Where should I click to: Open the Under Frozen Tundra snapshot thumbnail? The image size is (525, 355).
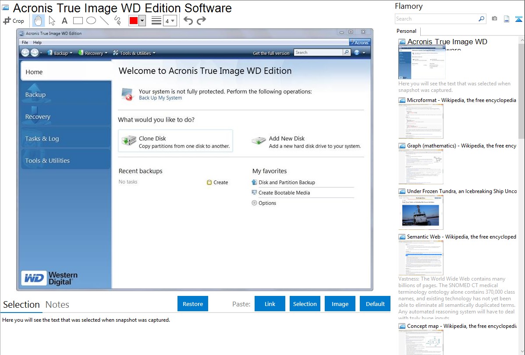[421, 212]
